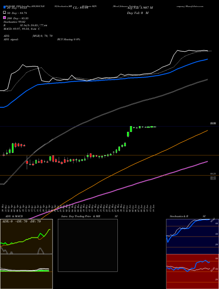This screenshot has height=289, width=219.
Task: Click the red candle with the long lower wick
Action: (27, 162)
